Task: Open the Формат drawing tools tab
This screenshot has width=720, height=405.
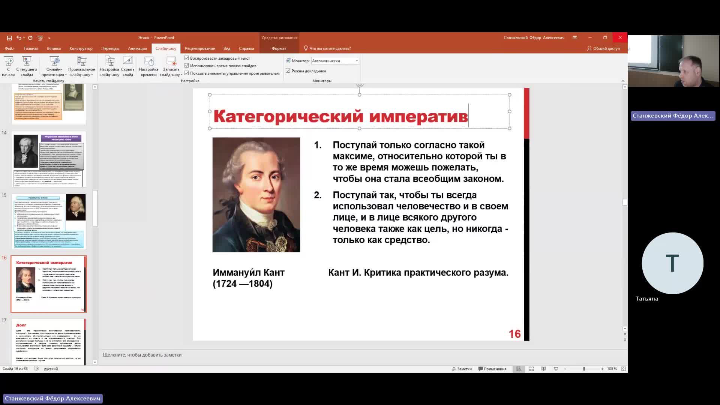Action: click(x=279, y=48)
